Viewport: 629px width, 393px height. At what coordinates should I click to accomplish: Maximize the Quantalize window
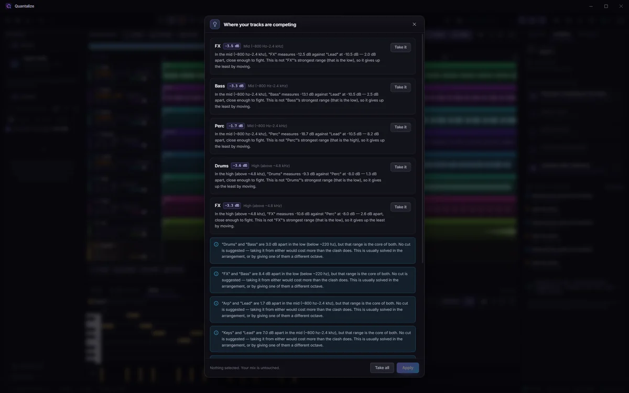tap(606, 6)
